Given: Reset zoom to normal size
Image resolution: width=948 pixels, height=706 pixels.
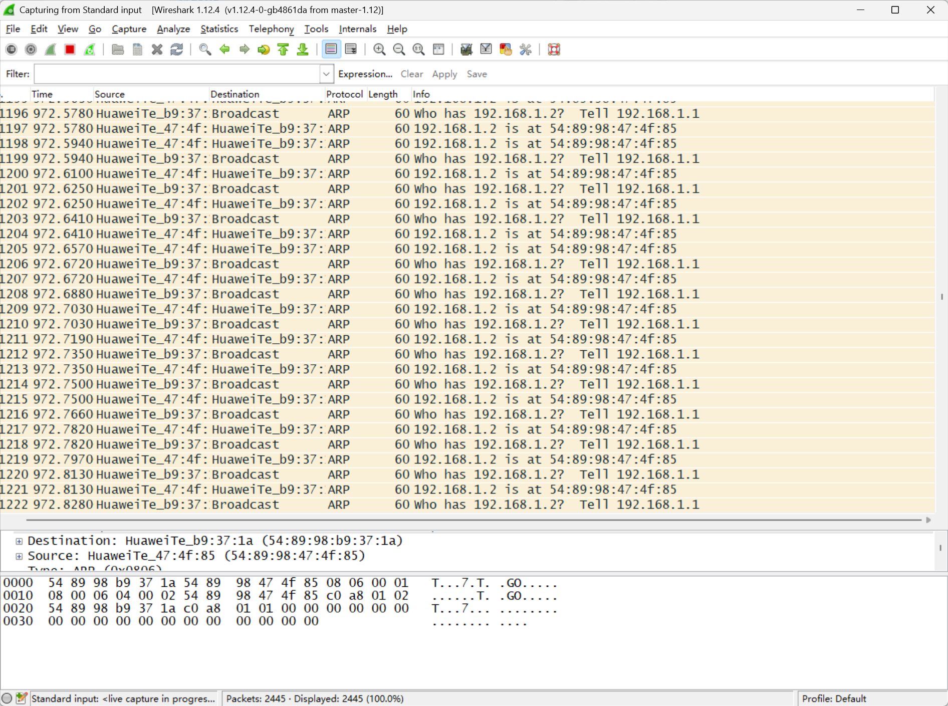Looking at the screenshot, I should (418, 49).
